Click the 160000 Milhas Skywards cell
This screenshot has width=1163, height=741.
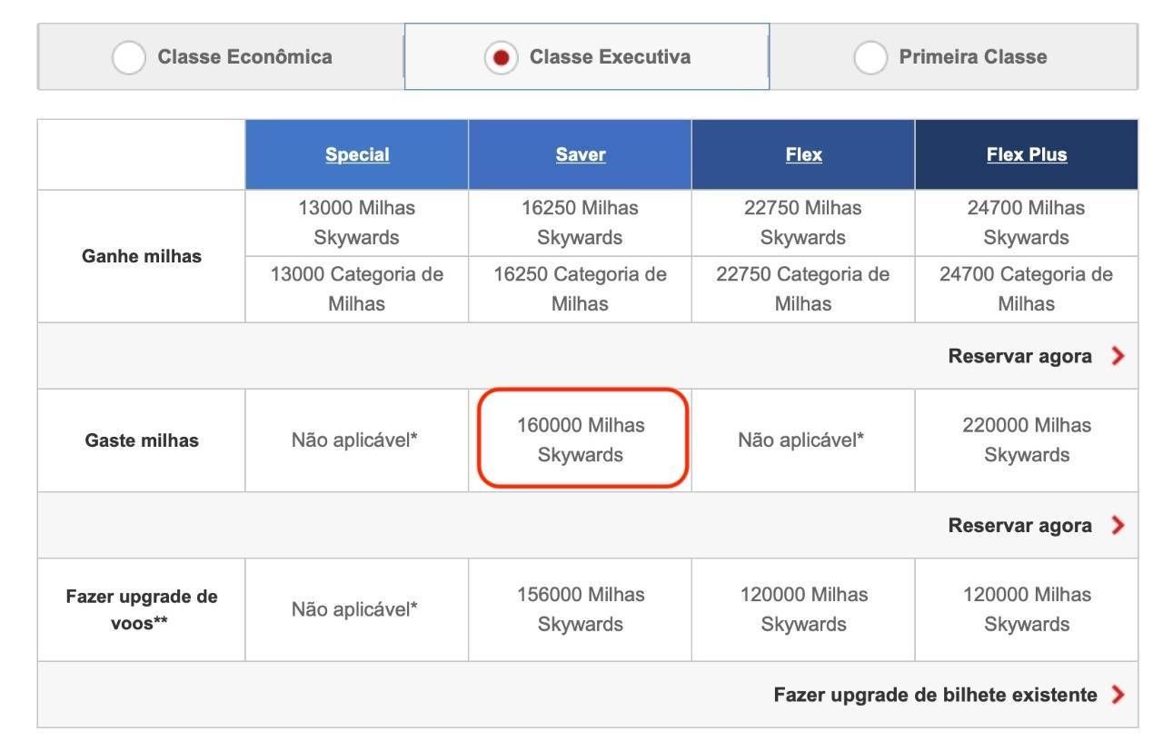(x=581, y=440)
